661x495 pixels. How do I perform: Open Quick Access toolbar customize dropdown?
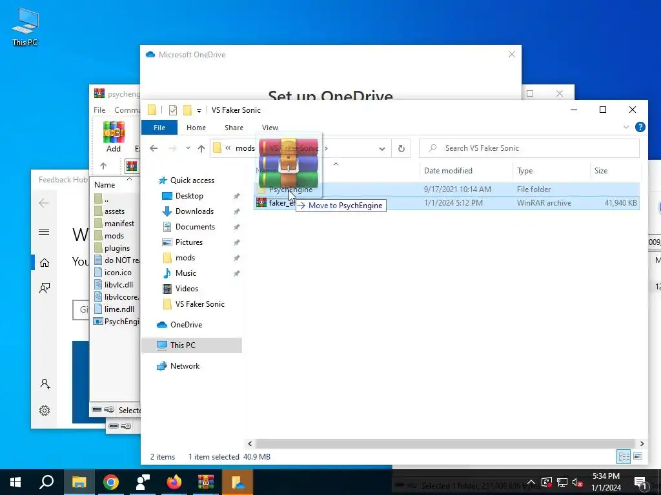[199, 111]
